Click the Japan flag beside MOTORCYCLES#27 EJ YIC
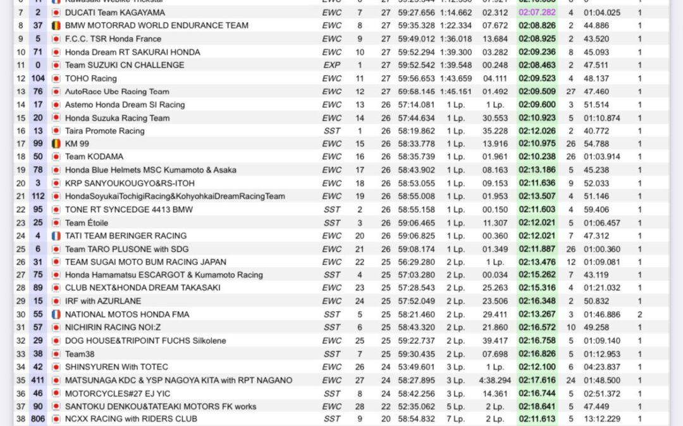 point(56,393)
